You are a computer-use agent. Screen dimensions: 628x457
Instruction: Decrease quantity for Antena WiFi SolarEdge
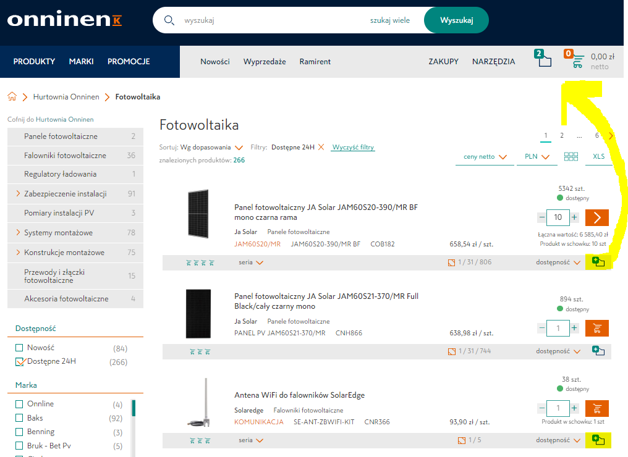(x=542, y=408)
